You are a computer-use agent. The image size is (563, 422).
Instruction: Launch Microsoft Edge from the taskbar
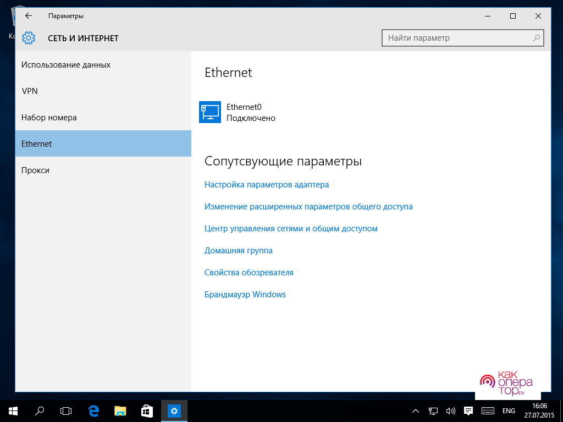(x=93, y=410)
